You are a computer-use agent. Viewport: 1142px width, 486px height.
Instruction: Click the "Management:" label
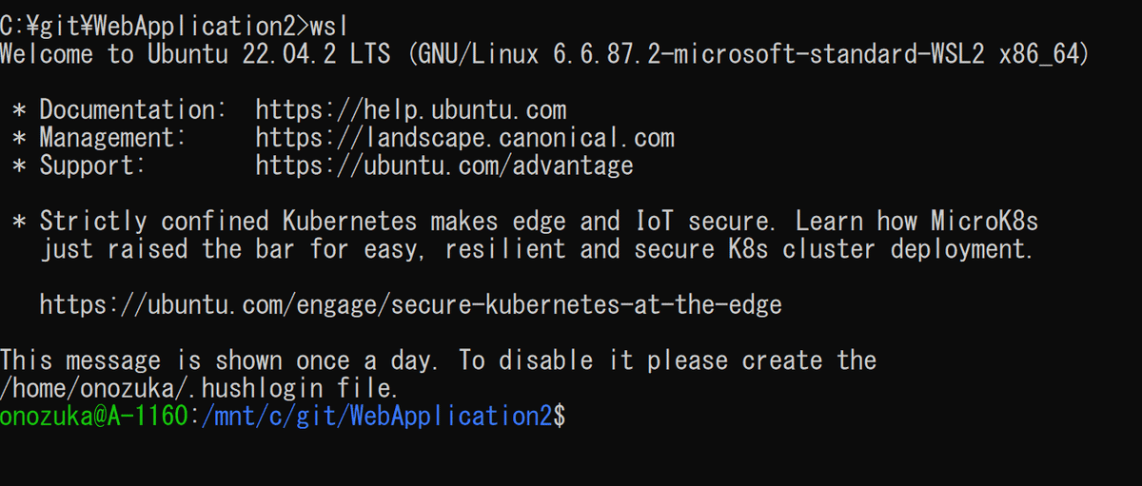[112, 138]
